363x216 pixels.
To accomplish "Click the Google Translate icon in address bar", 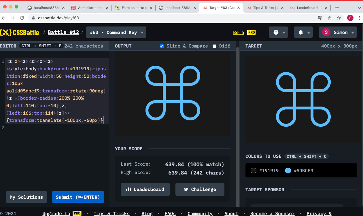I will click(x=320, y=18).
